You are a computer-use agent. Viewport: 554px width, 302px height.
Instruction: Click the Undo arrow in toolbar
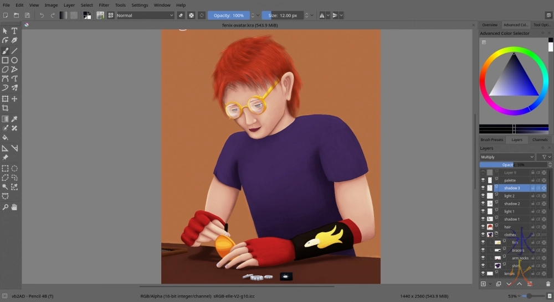coord(41,15)
